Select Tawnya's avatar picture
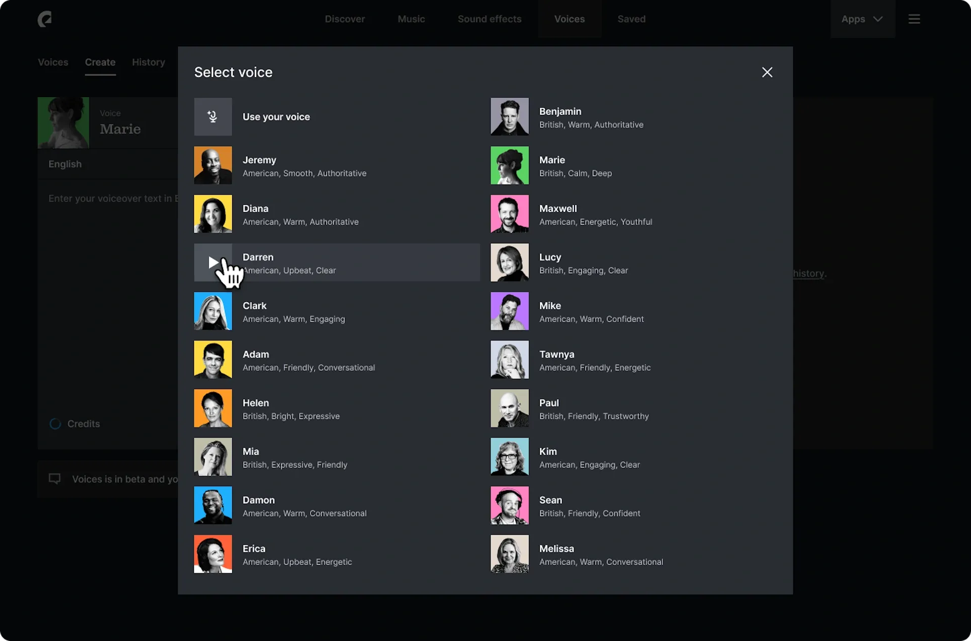Screen dimensions: 971x641 click(x=509, y=359)
